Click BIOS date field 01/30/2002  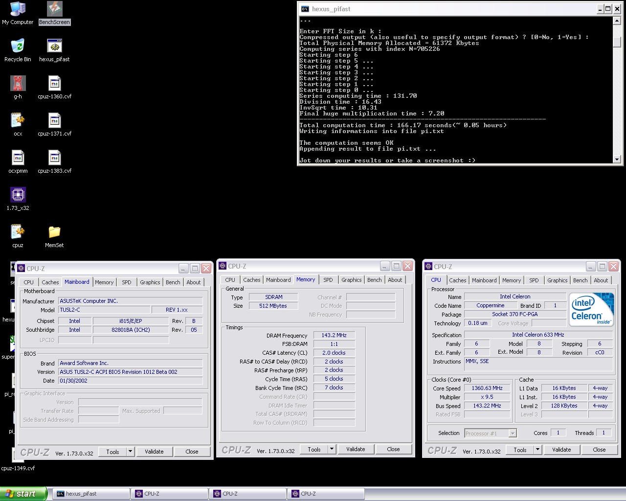131,381
